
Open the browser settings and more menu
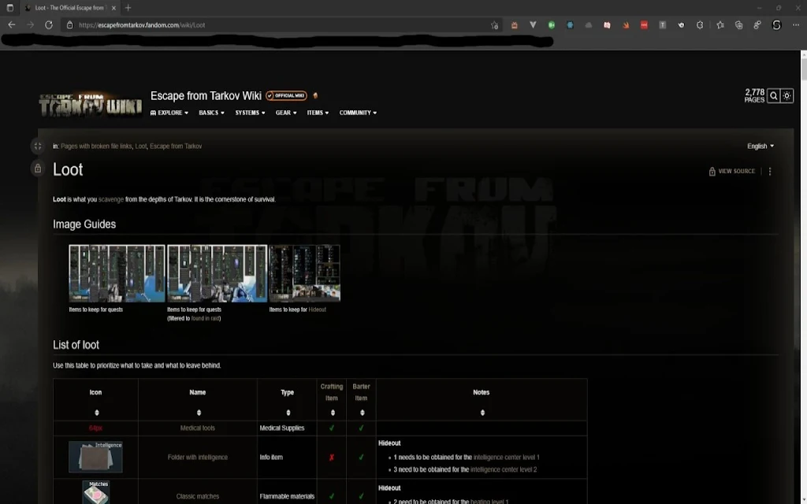pyautogui.click(x=796, y=24)
